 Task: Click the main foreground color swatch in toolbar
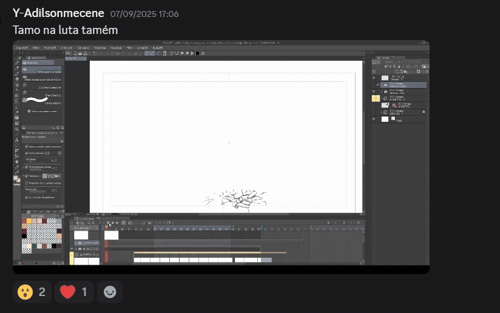click(x=16, y=178)
